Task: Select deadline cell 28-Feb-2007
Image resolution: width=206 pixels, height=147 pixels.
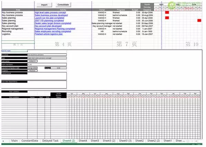Action: [x=147, y=26]
